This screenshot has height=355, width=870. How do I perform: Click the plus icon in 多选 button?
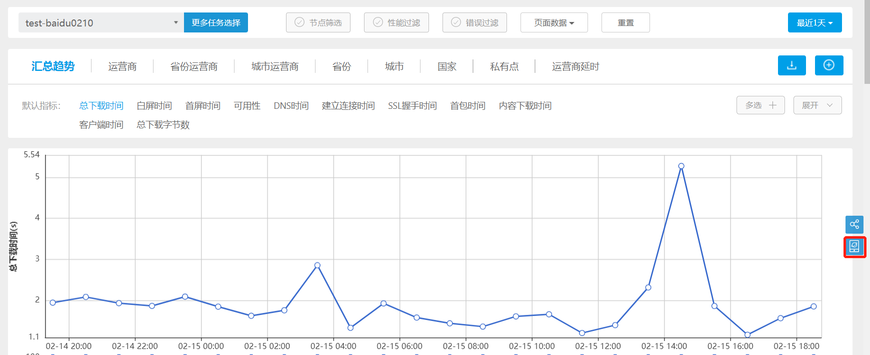pyautogui.click(x=772, y=105)
